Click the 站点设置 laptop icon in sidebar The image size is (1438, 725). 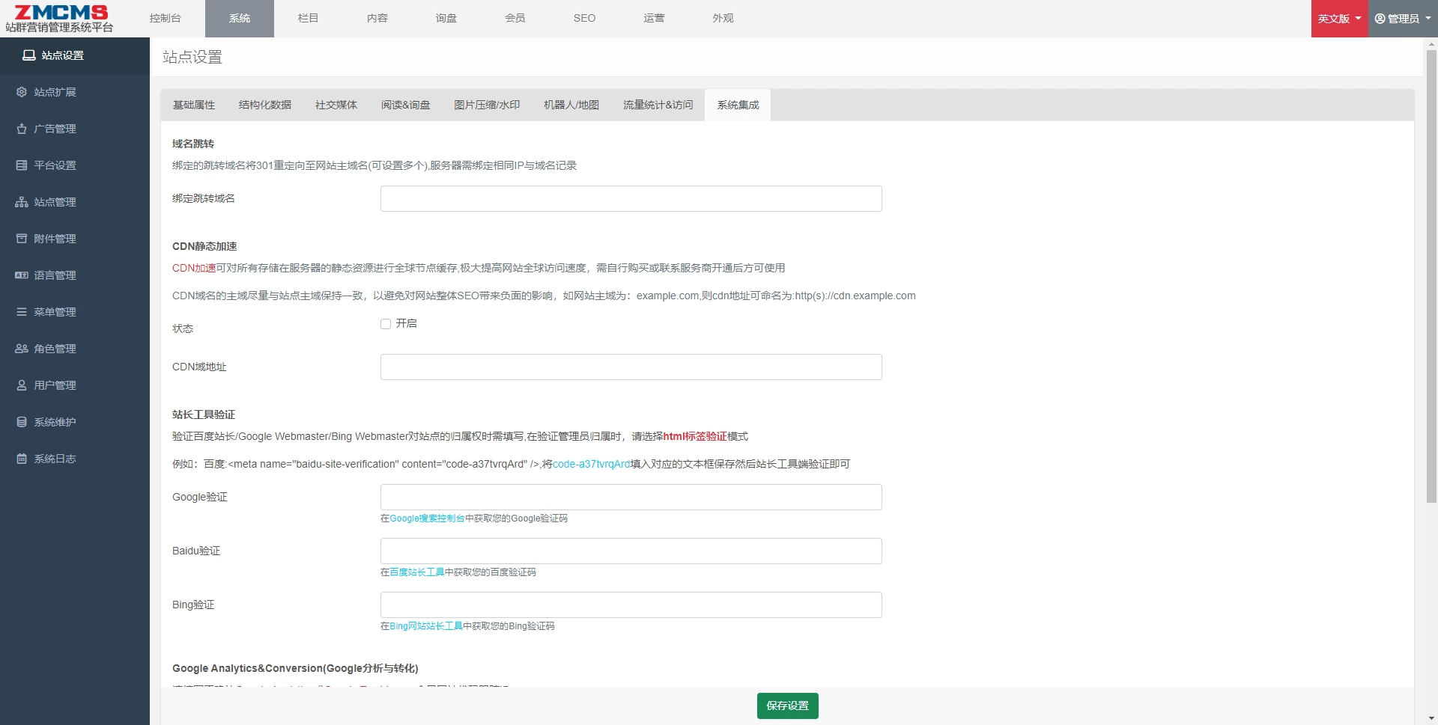[29, 55]
